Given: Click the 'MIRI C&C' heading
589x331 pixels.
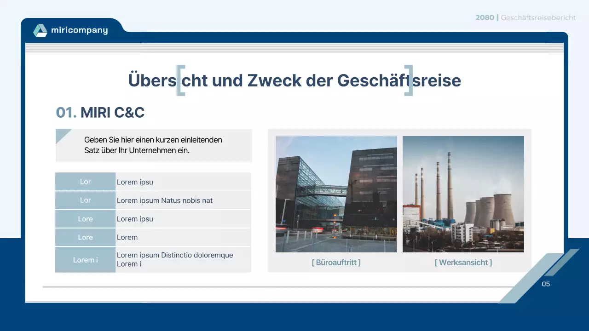Looking at the screenshot, I should (112, 113).
